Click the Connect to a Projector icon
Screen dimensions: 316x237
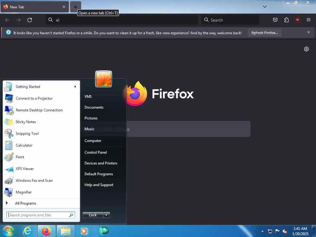pos(9,98)
